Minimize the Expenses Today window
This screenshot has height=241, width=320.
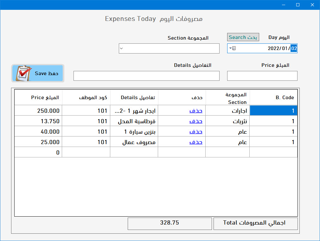point(284,5)
